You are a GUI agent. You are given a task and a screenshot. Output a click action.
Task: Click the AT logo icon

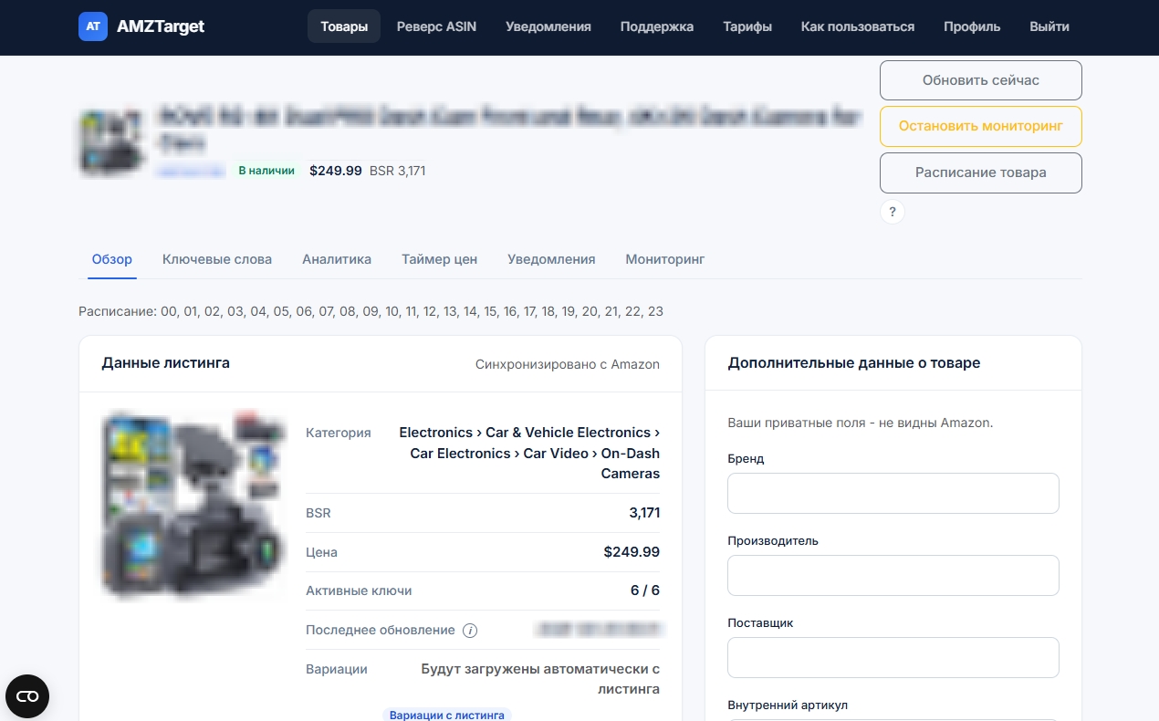(93, 26)
